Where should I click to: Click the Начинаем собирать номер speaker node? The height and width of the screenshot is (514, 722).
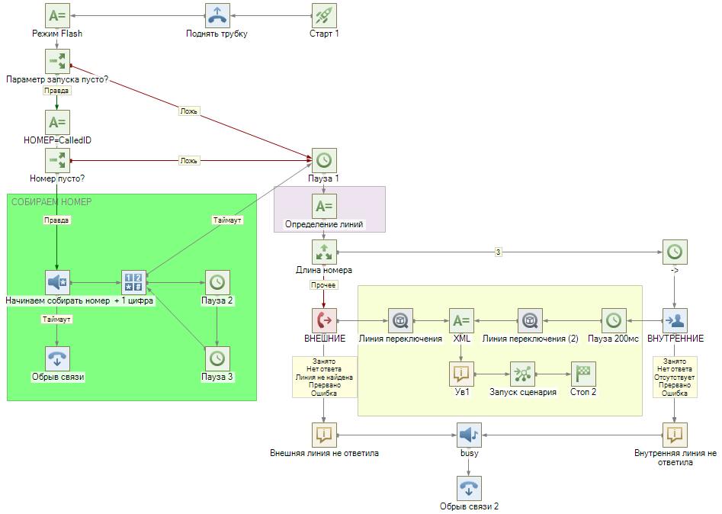point(57,282)
